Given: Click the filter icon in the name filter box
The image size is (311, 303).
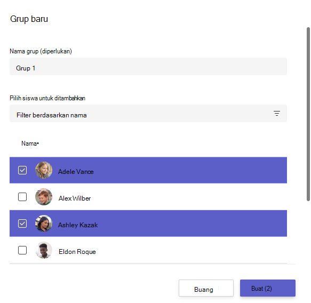Looking at the screenshot, I should tap(277, 114).
